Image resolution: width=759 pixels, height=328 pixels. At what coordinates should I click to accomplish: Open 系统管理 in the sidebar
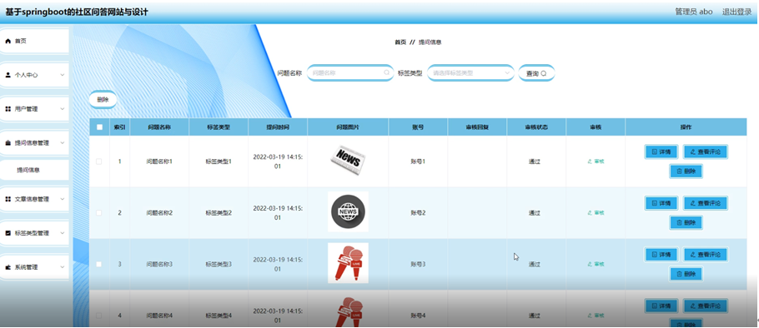pos(34,267)
